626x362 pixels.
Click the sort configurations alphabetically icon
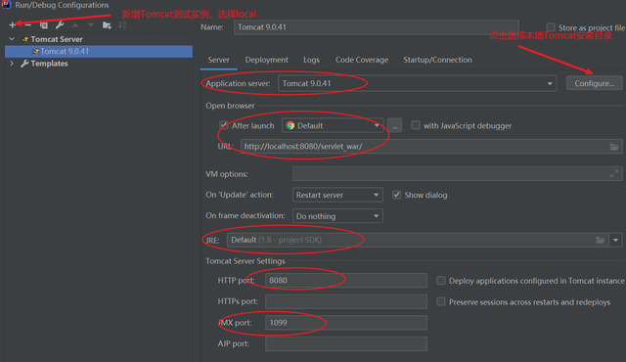[x=122, y=25]
